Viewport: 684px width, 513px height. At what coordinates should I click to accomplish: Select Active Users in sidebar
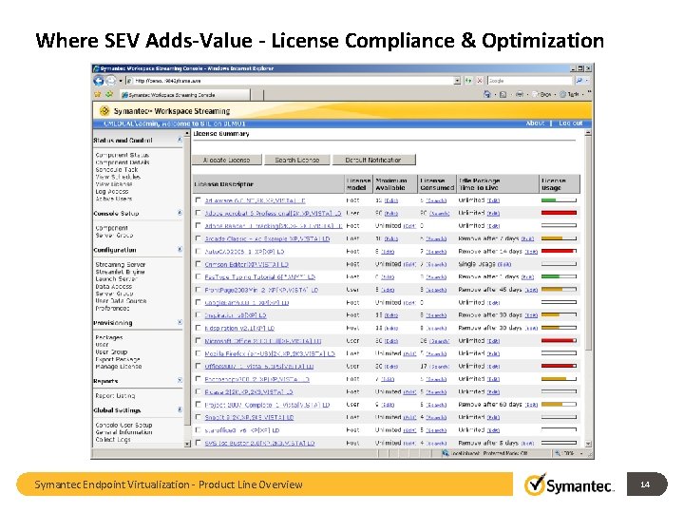point(113,199)
